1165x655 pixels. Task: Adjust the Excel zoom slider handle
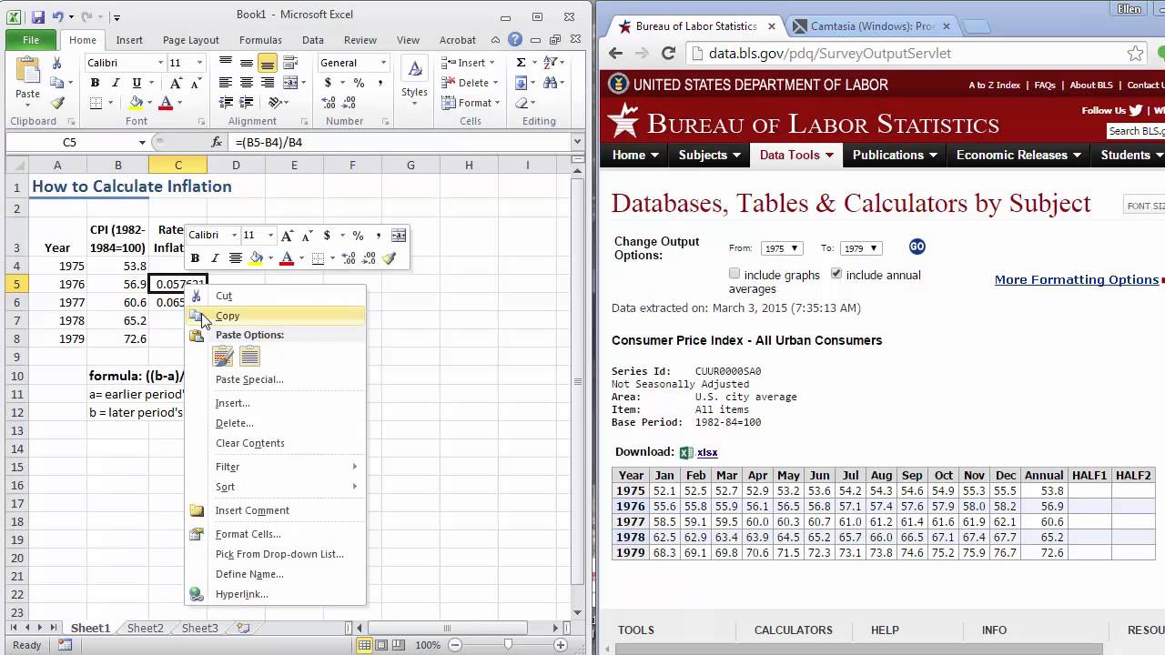(508, 645)
